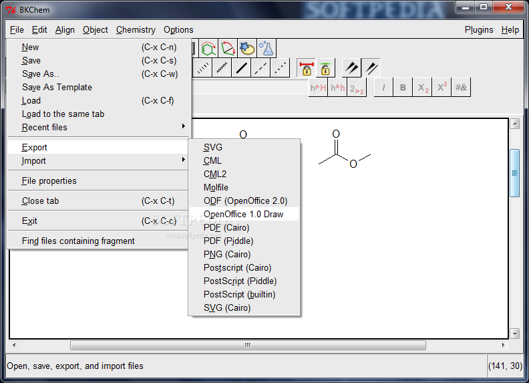This screenshot has height=383, width=529.
Task: Export as ODF (OpenOffice 2.0)
Action: point(244,201)
